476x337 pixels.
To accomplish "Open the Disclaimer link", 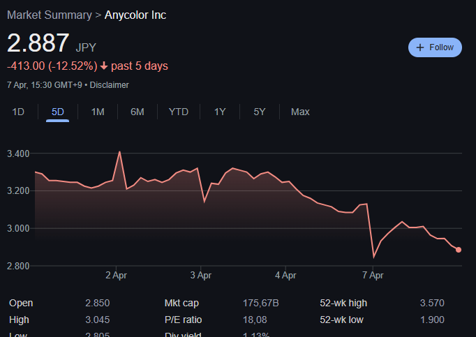I will (x=110, y=85).
